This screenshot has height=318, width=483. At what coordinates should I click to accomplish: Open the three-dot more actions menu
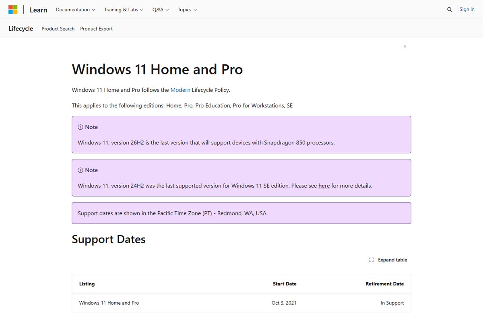pyautogui.click(x=405, y=47)
